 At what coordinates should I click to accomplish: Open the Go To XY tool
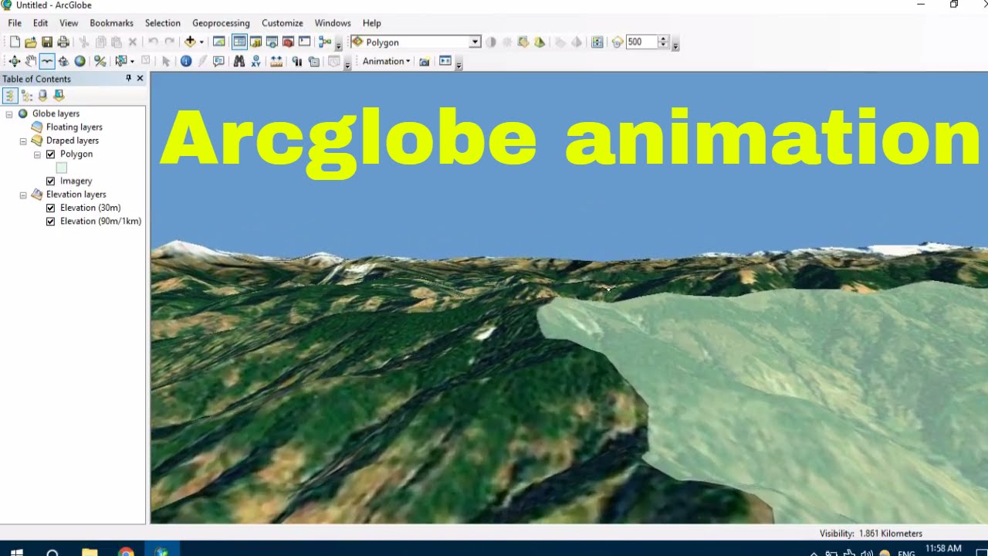click(255, 61)
